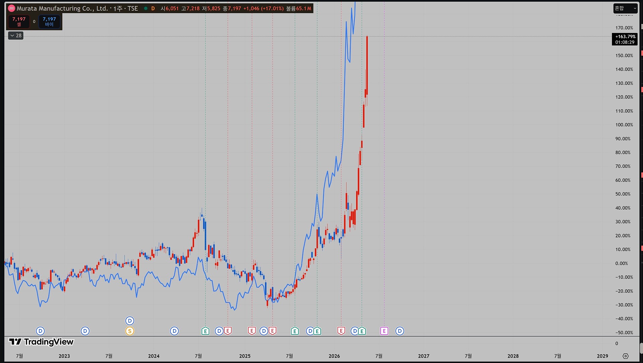Expand the 혼합 price scale mode dropdown
The image size is (643, 363).
(625, 8)
